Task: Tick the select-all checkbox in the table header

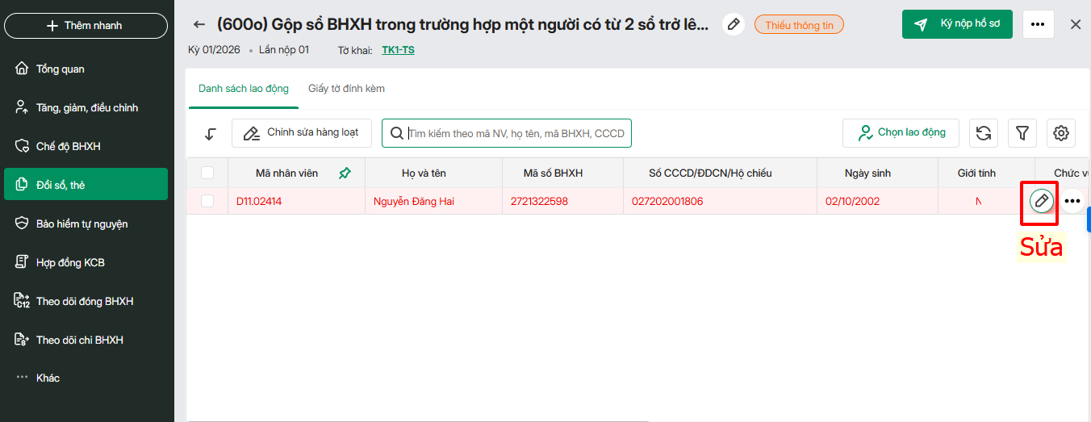Action: pos(207,173)
